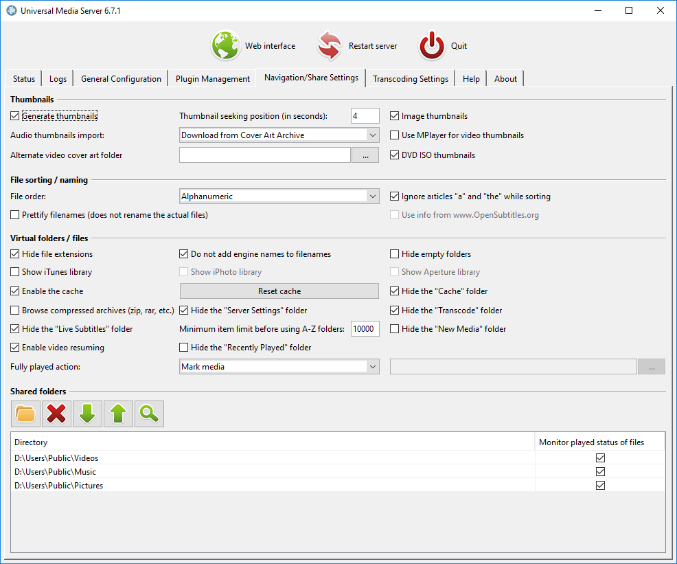
Task: Enable Show iTunes library checkbox
Action: click(14, 271)
